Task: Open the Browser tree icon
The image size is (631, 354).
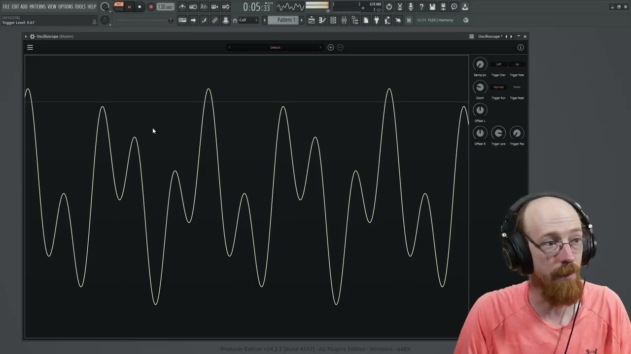Action: click(355, 20)
